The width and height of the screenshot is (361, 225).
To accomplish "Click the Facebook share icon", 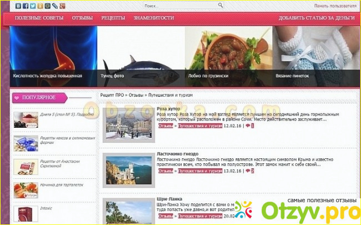I will (26, 6).
